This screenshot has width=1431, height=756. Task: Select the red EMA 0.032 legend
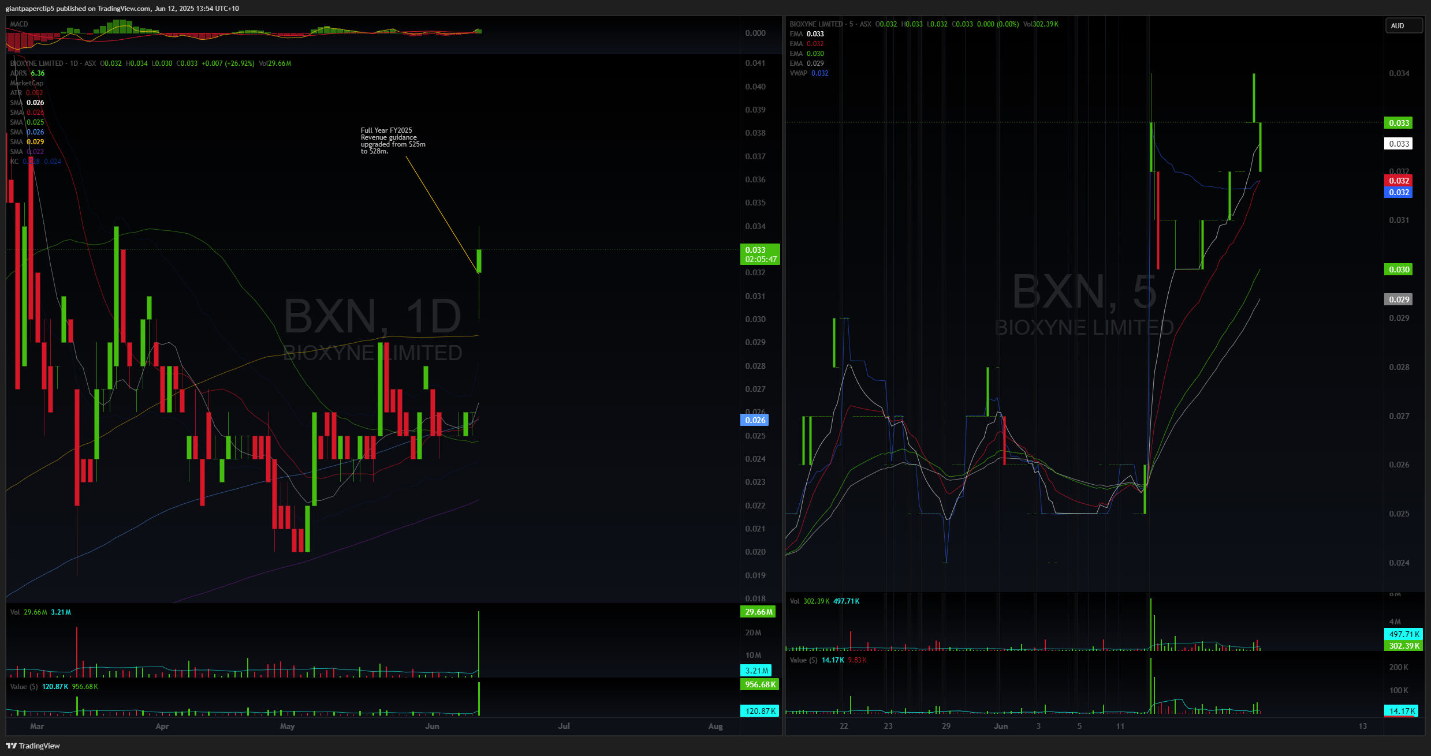pyautogui.click(x=807, y=44)
